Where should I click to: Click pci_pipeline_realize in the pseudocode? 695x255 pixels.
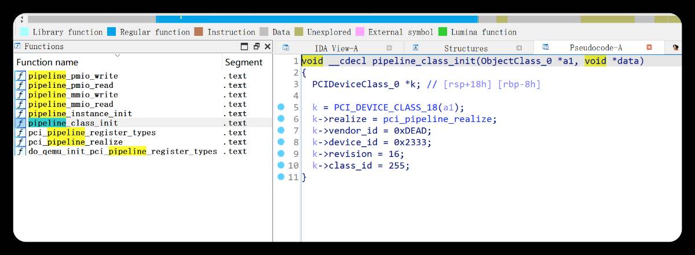coord(437,119)
